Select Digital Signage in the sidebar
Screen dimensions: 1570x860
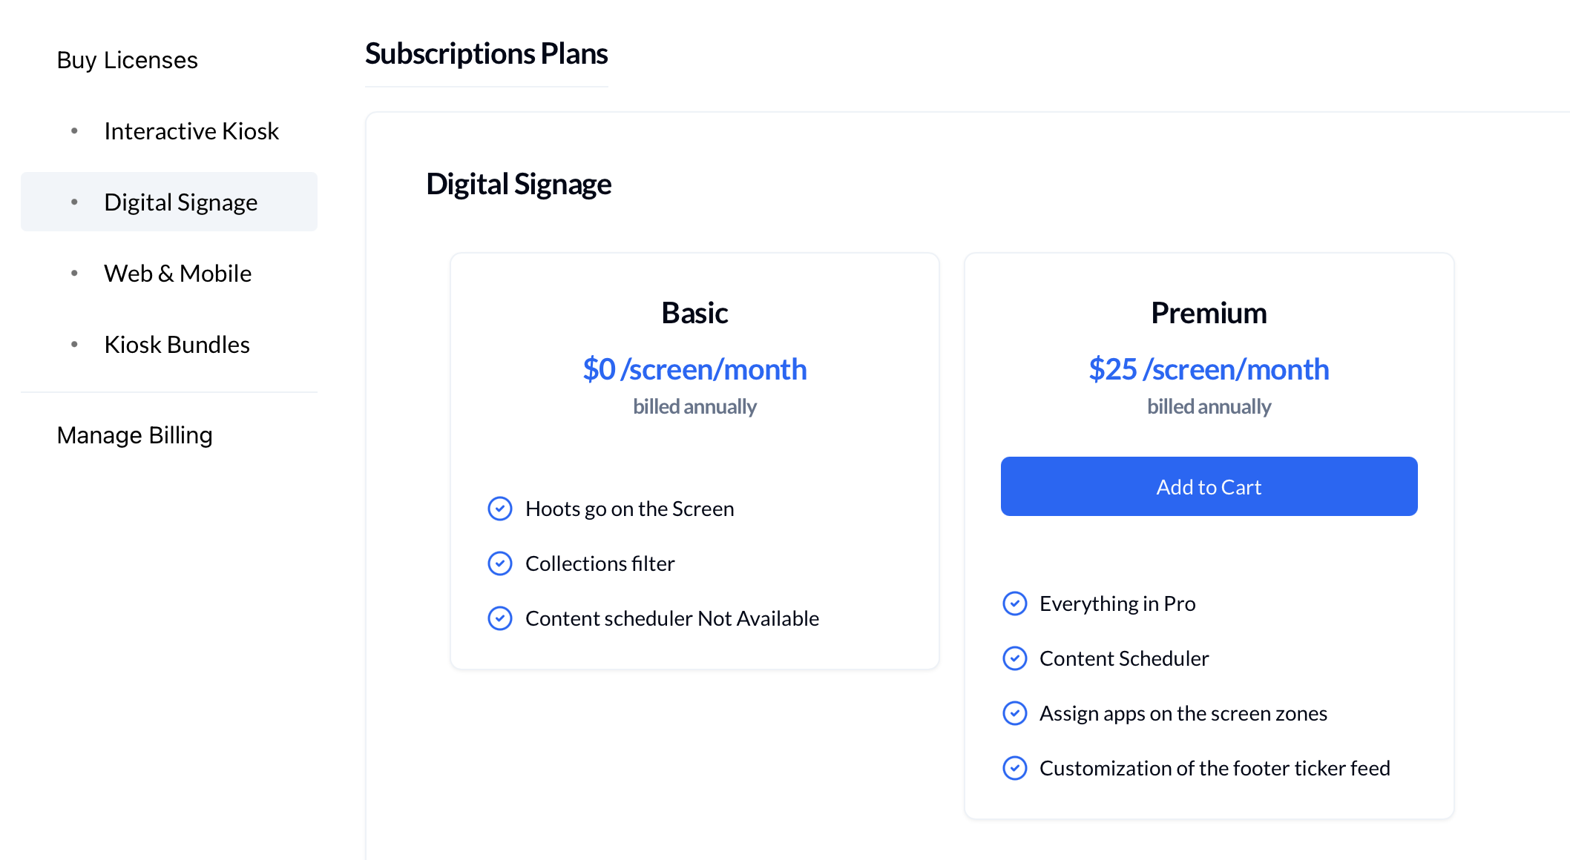[180, 202]
